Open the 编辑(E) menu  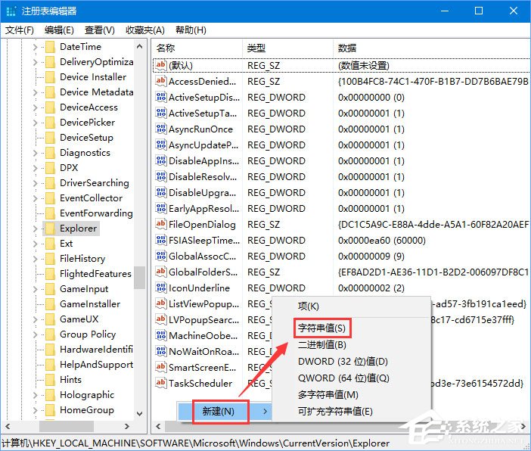click(59, 30)
